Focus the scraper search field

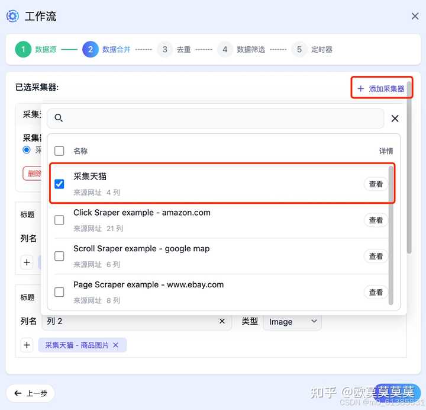coord(215,118)
